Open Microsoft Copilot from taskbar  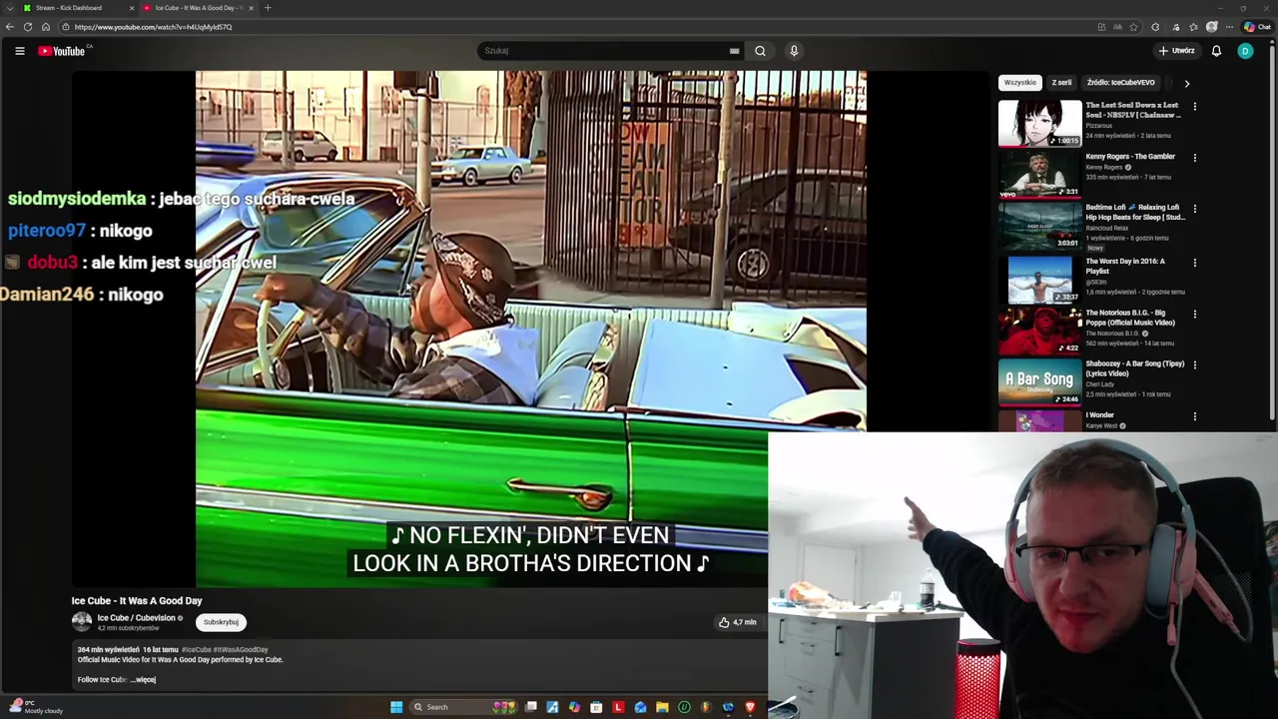[x=574, y=707]
